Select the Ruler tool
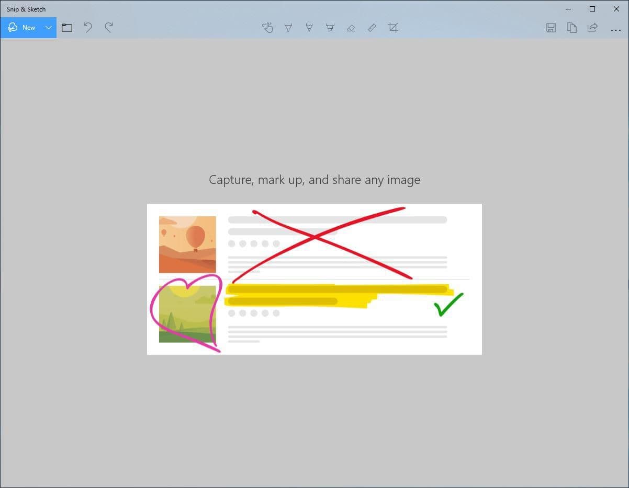 click(x=372, y=28)
